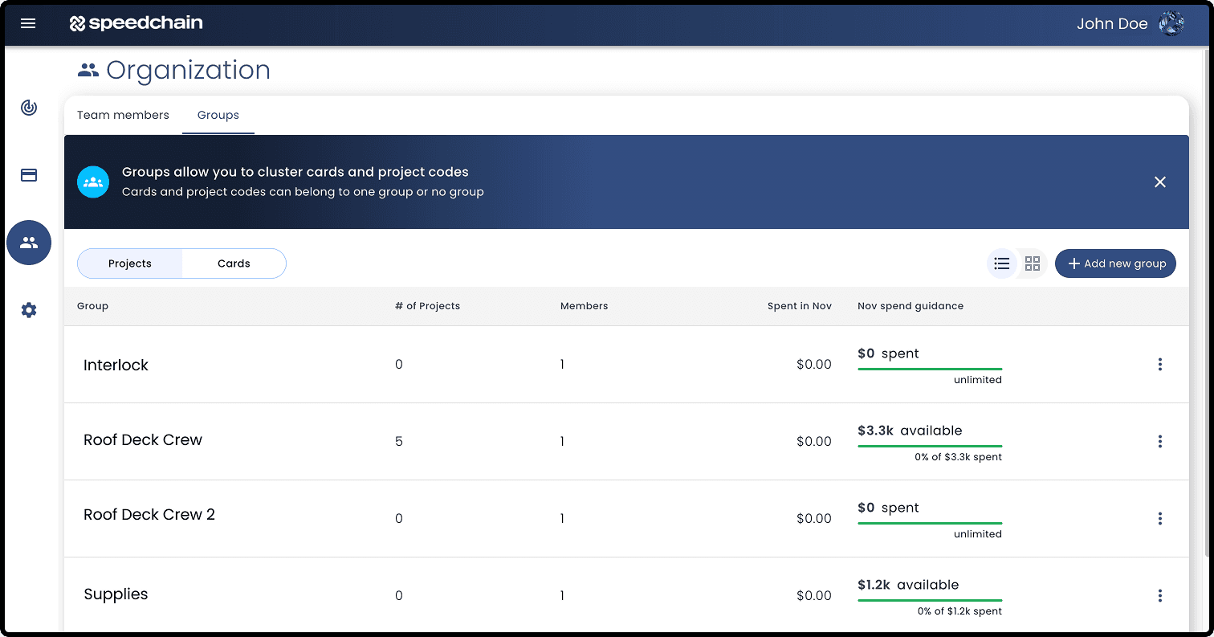This screenshot has height=637, width=1214.
Task: Click Add new group button
Action: pyautogui.click(x=1115, y=263)
